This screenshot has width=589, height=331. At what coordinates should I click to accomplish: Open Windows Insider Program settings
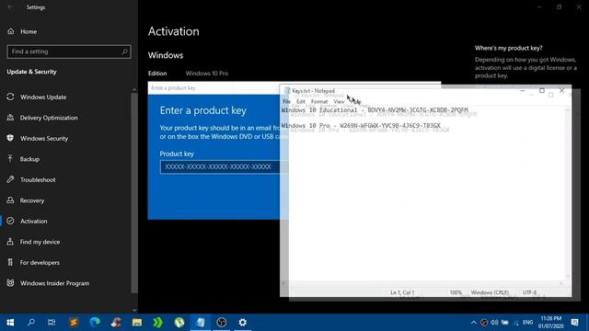click(54, 283)
